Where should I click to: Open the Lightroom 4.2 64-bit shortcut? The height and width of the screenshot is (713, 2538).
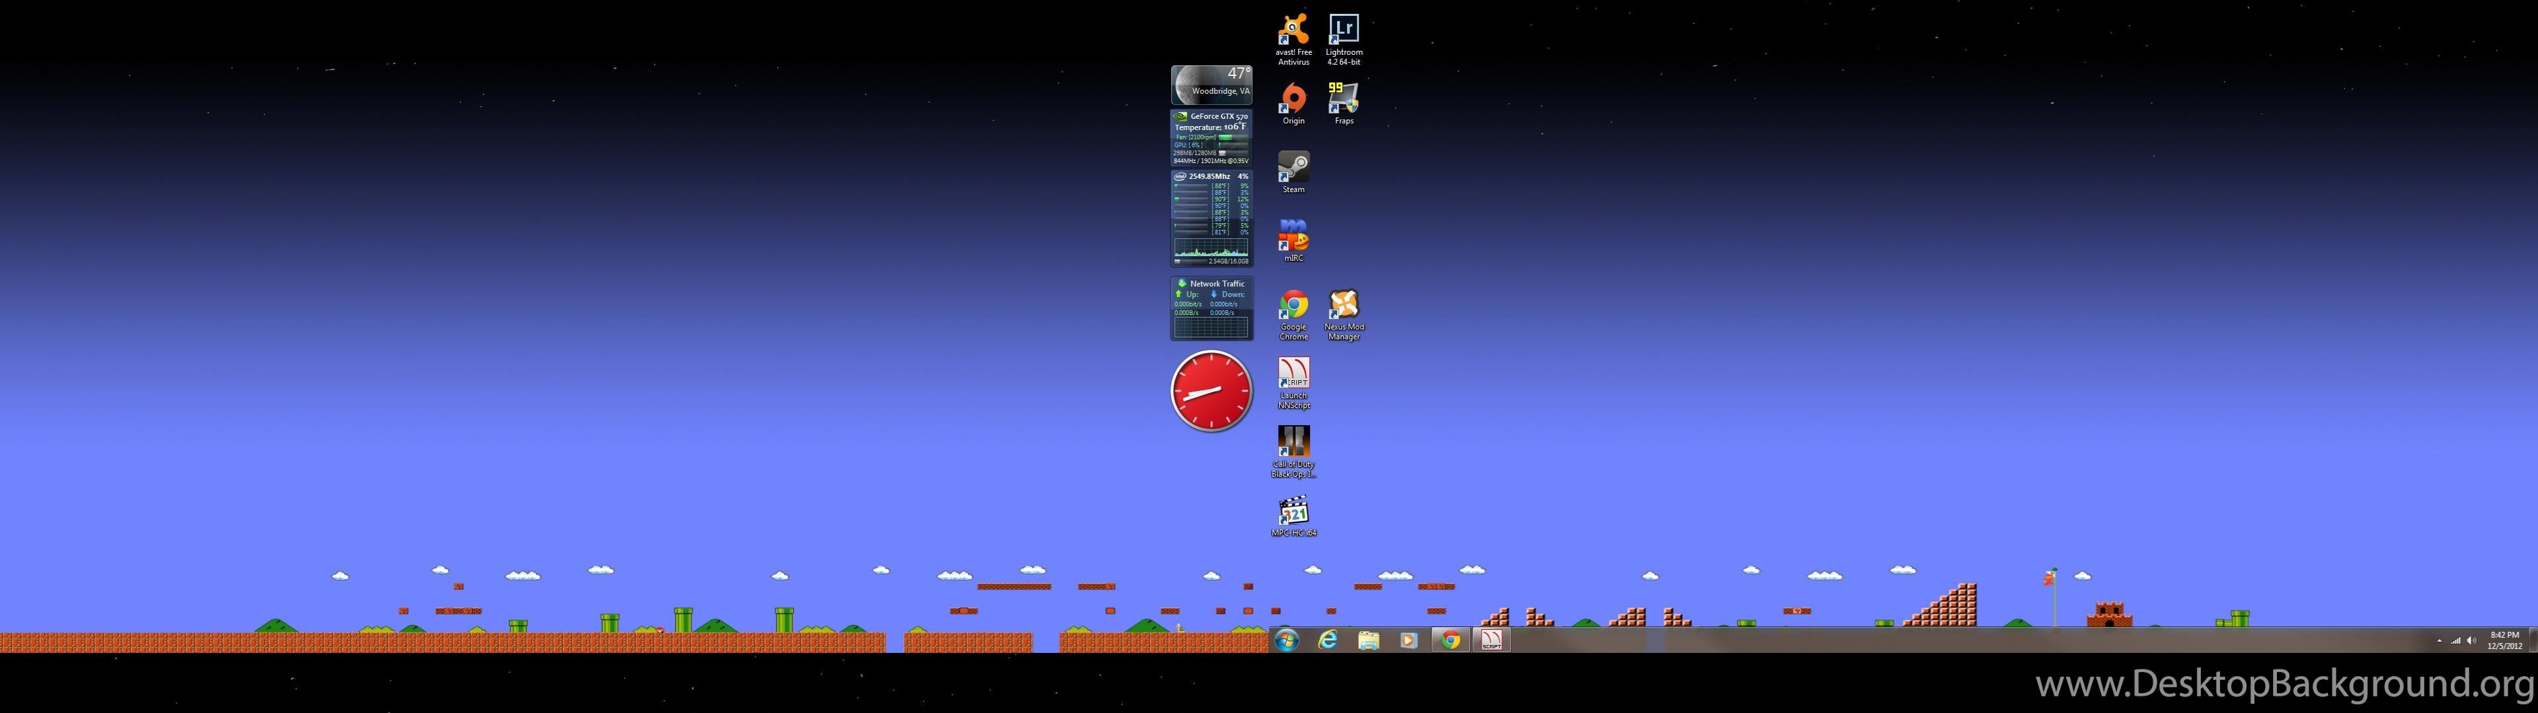tap(1344, 40)
